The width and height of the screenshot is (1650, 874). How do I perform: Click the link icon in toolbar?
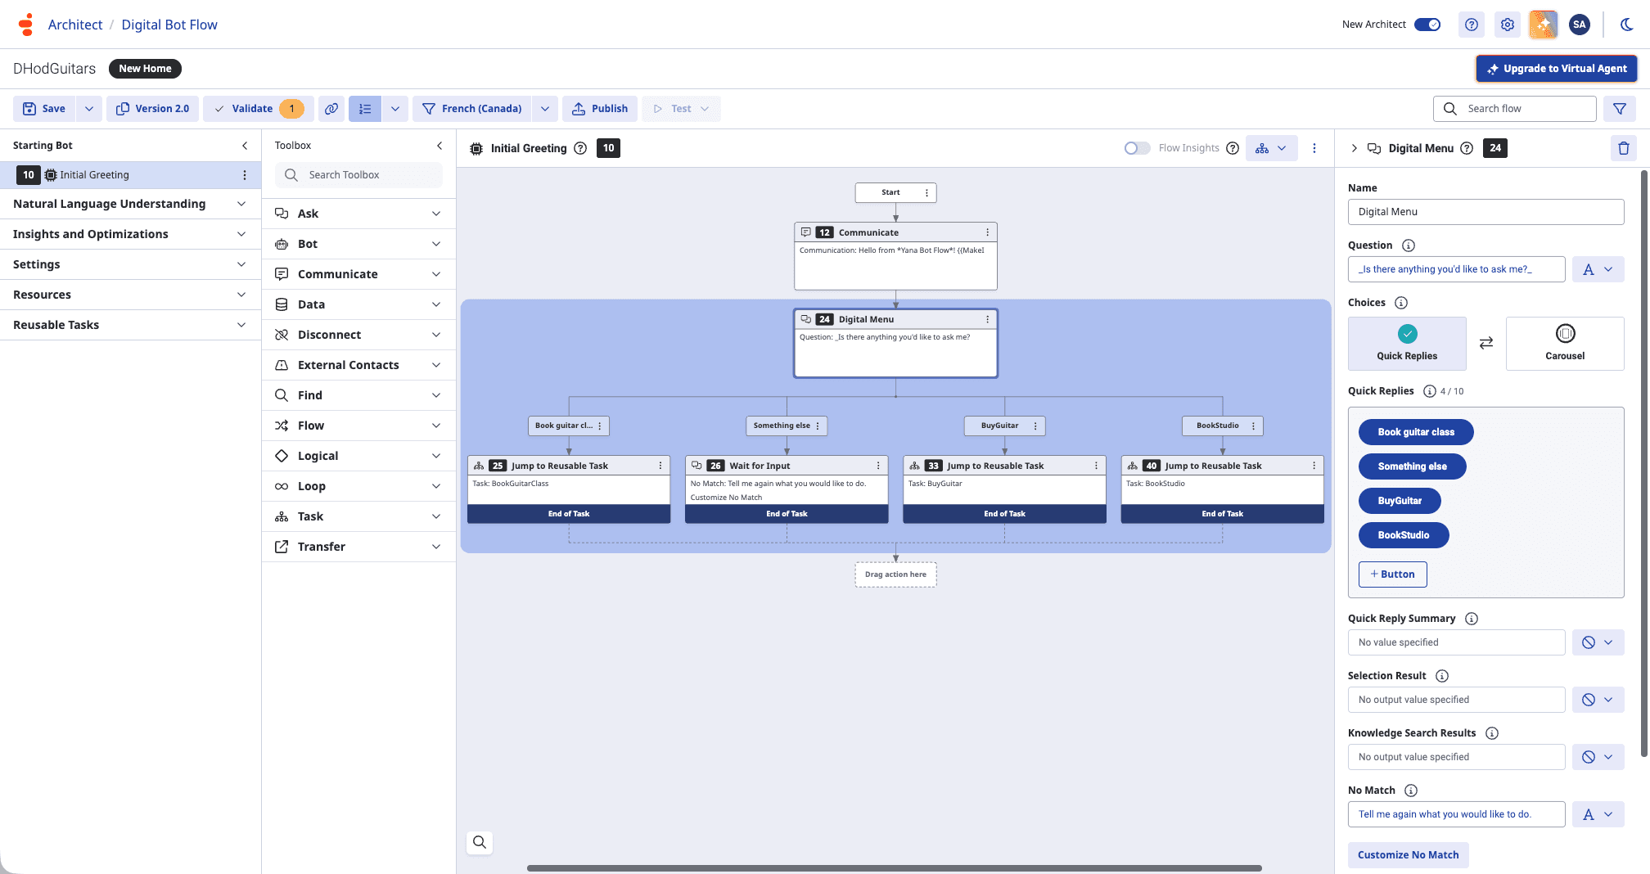[x=331, y=109]
